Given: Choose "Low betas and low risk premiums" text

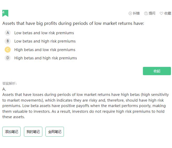Looking at the screenshot, I should [x=44, y=33].
